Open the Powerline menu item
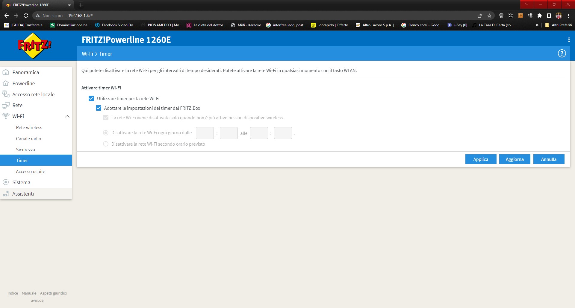The width and height of the screenshot is (575, 308). [36, 83]
